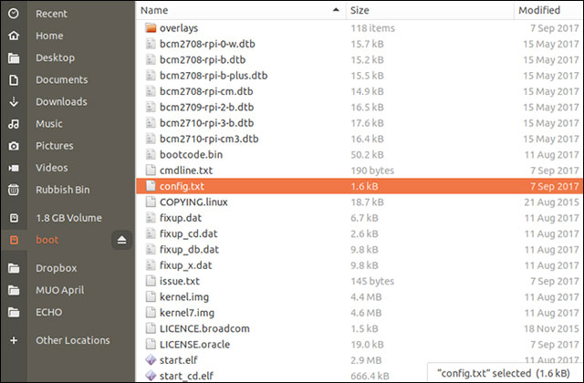Click the Downloads arrow icon

[x=14, y=102]
